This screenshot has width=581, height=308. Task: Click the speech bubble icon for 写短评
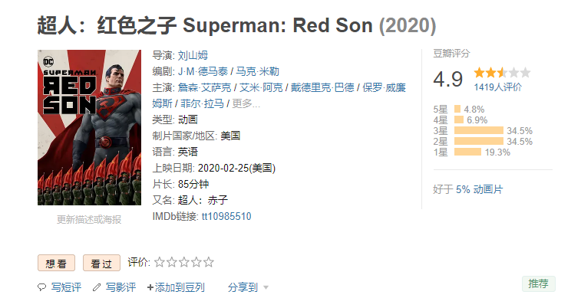[41, 287]
